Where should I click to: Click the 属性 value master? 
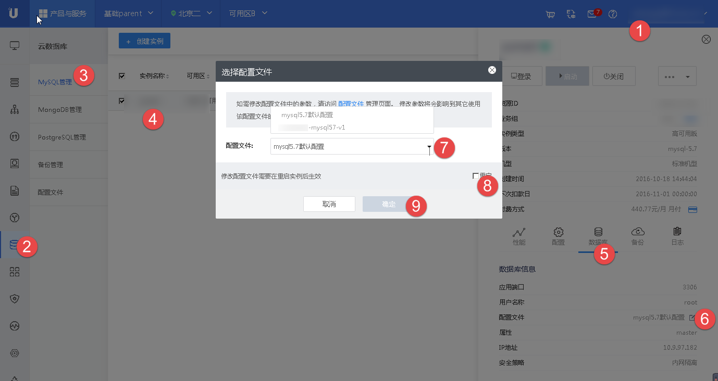coord(686,333)
